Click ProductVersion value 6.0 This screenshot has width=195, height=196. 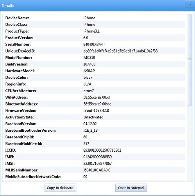tap(86, 38)
